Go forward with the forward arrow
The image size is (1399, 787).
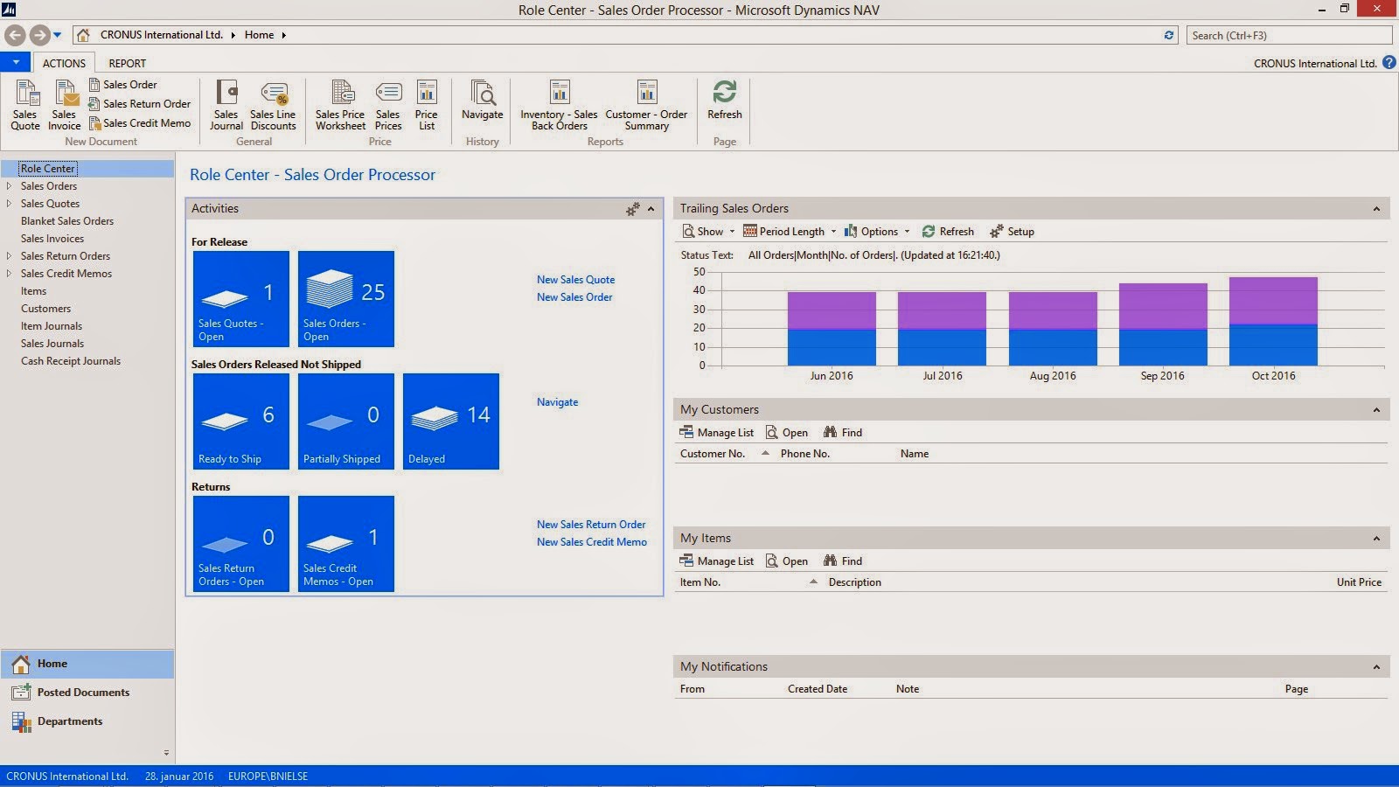pos(39,35)
